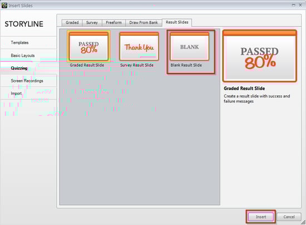Select the Result Slides tab
The image size is (306, 225).
[x=177, y=22]
